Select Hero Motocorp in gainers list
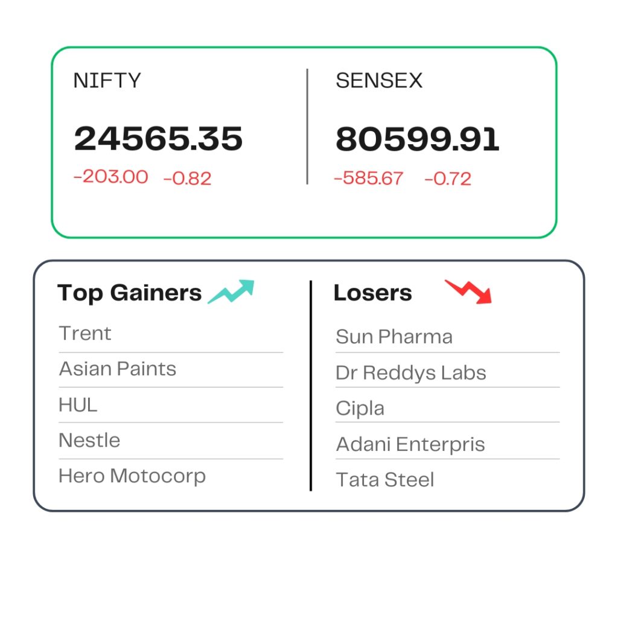The image size is (618, 618). (132, 477)
